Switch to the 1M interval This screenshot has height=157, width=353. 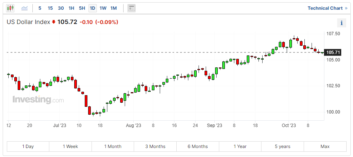point(113,8)
